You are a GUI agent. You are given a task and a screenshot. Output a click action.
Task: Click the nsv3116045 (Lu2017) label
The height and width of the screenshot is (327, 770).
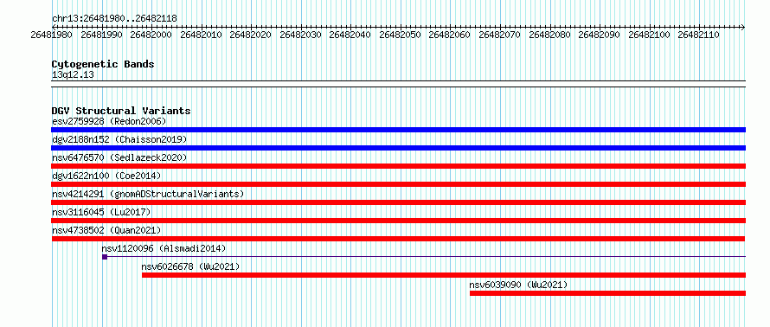pos(101,212)
